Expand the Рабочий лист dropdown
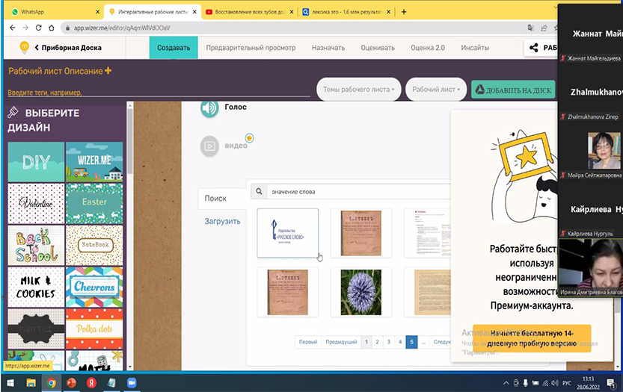 [436, 90]
